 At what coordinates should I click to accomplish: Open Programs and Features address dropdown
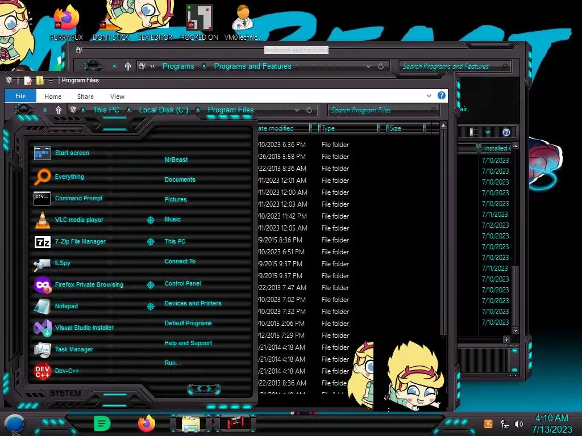pyautogui.click(x=368, y=66)
